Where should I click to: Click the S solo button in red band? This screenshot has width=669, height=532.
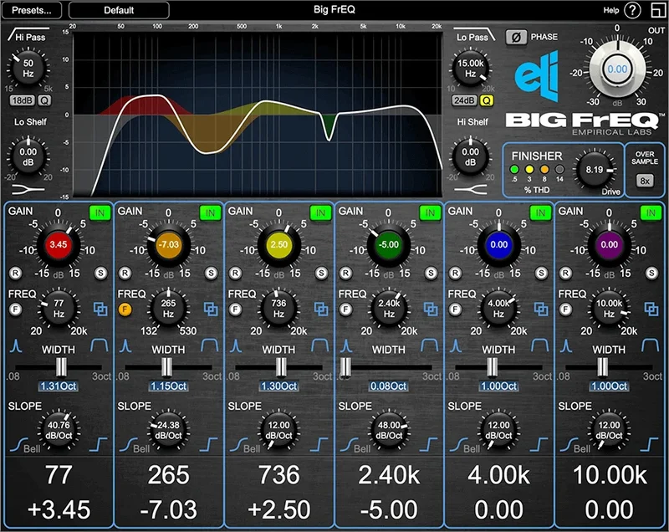[100, 273]
